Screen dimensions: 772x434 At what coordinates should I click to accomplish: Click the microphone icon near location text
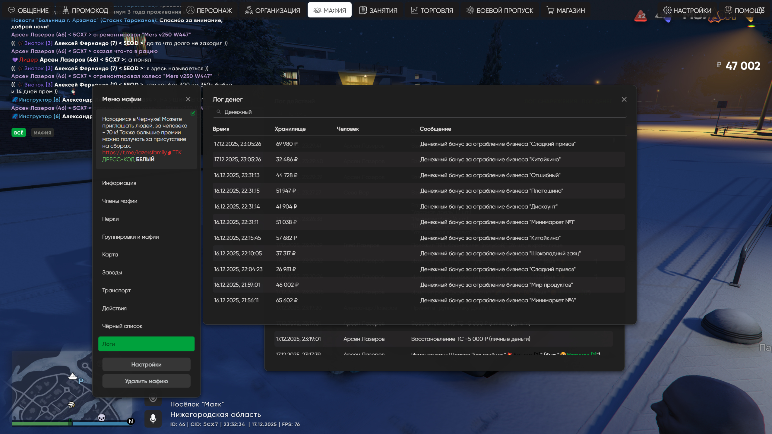tap(153, 419)
